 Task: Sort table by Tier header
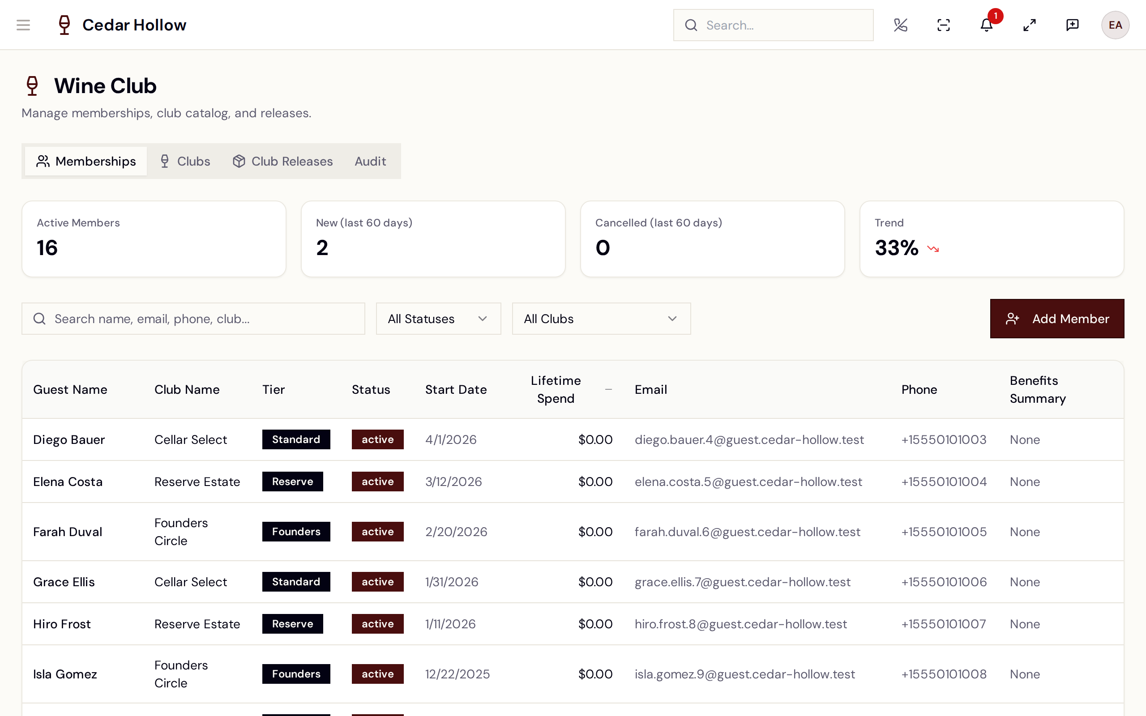click(x=274, y=389)
